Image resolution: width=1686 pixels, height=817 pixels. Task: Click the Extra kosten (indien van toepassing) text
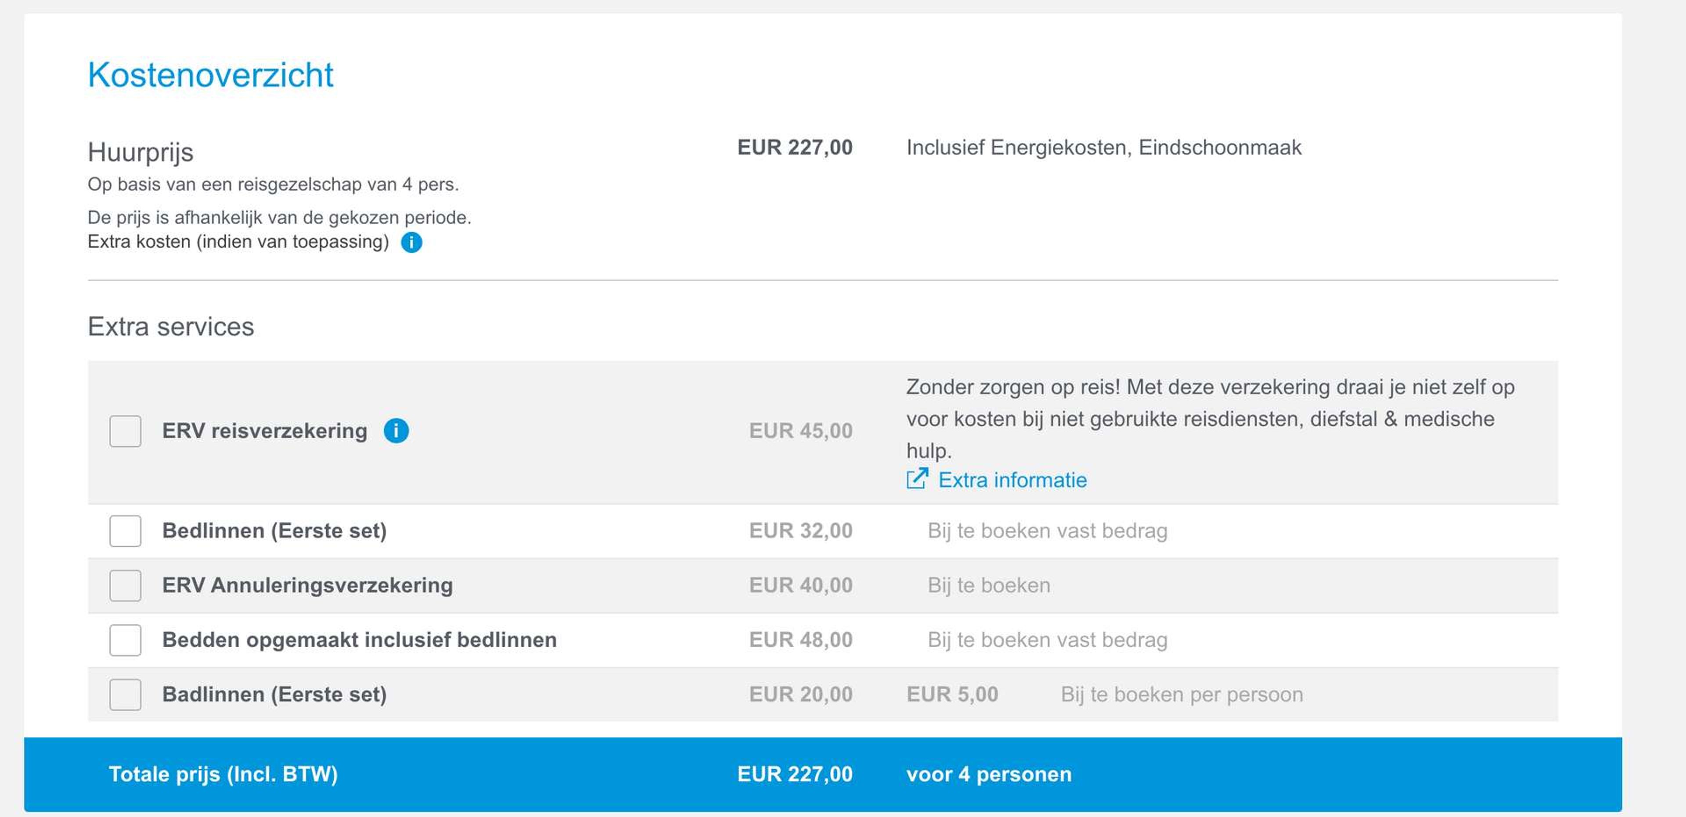click(238, 242)
